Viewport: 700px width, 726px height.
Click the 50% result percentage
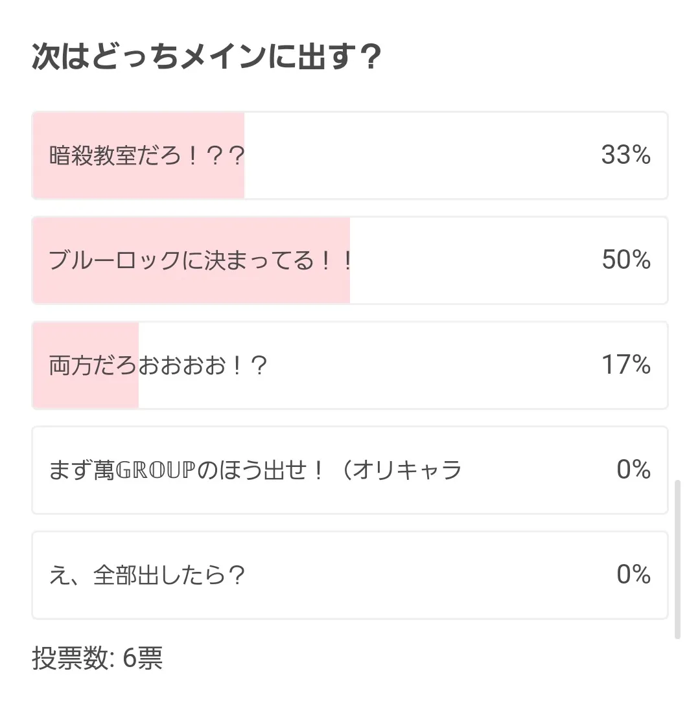(625, 260)
